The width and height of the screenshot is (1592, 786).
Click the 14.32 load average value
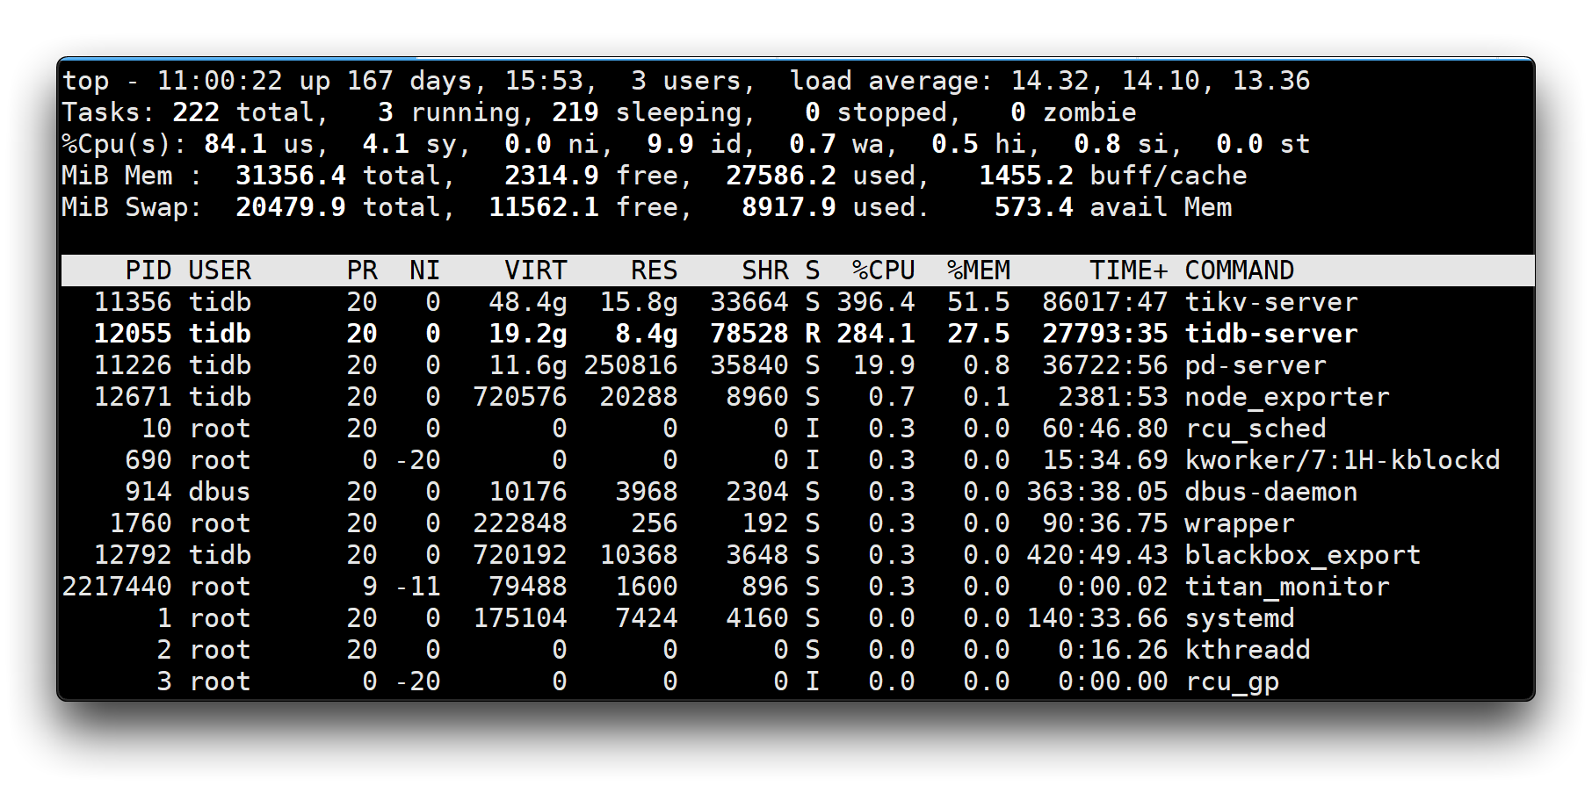(1050, 81)
